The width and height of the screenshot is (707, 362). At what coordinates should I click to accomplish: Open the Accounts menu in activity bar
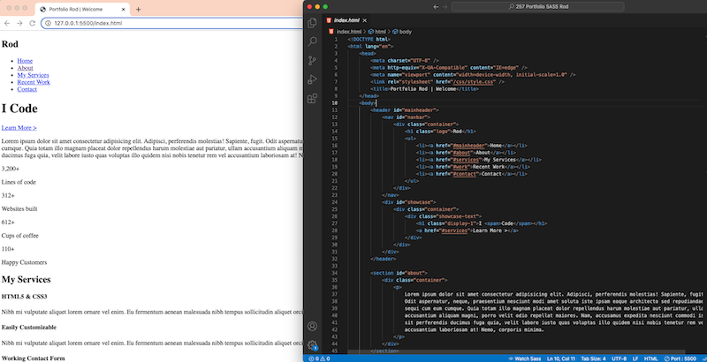[x=312, y=326]
